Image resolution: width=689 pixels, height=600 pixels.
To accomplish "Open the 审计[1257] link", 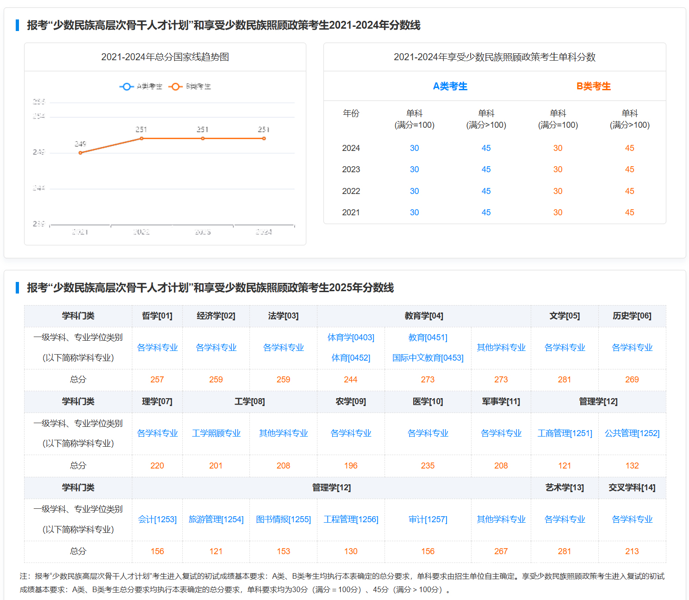I will (x=427, y=519).
